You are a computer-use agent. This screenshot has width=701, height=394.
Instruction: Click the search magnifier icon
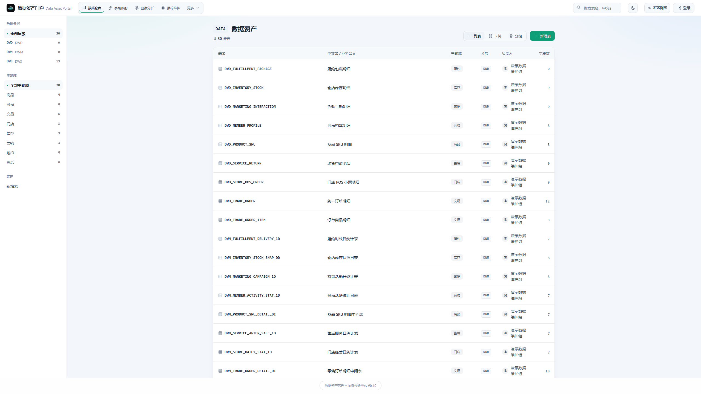[x=579, y=8]
